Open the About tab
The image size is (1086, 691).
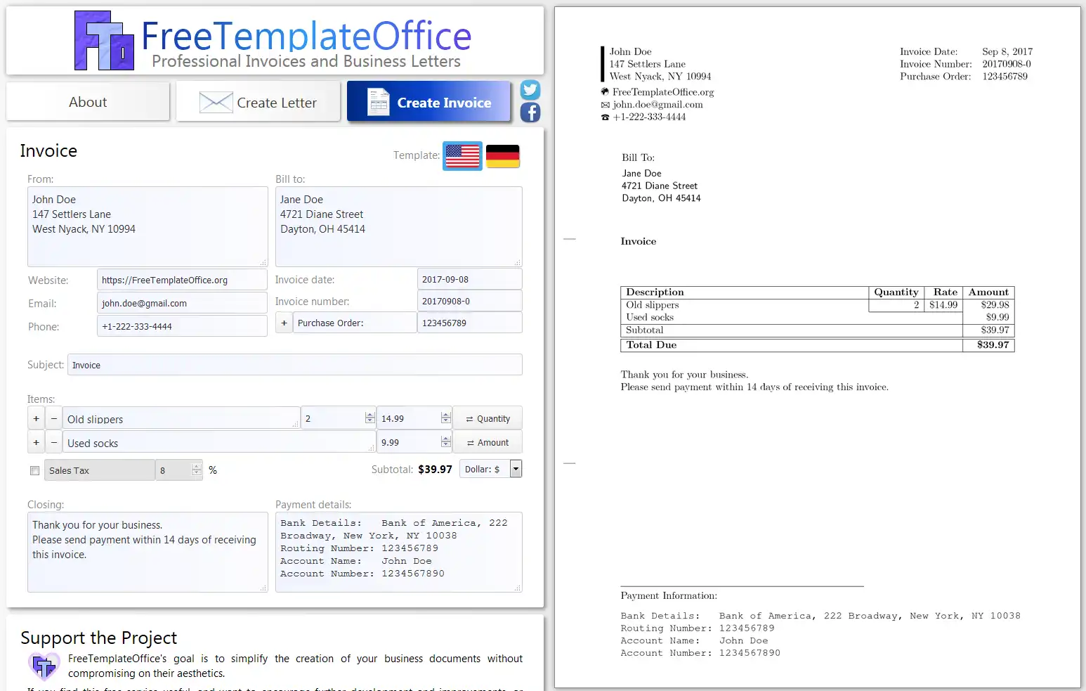tap(88, 102)
